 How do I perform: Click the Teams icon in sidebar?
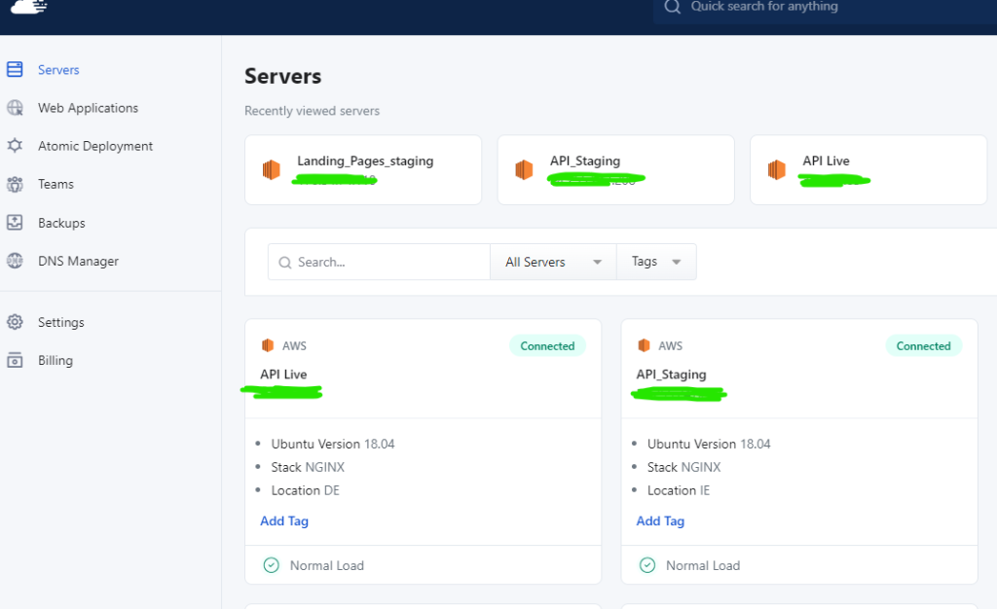(x=15, y=184)
